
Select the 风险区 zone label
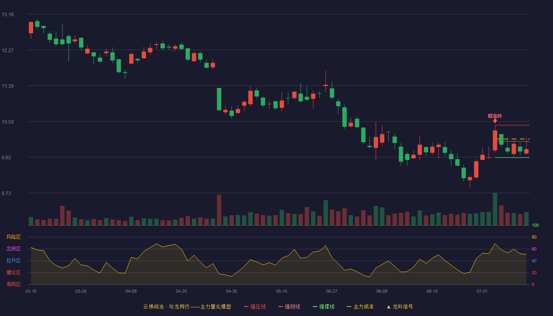(x=13, y=237)
